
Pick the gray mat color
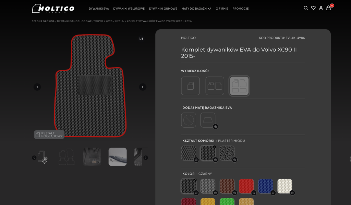click(x=208, y=186)
